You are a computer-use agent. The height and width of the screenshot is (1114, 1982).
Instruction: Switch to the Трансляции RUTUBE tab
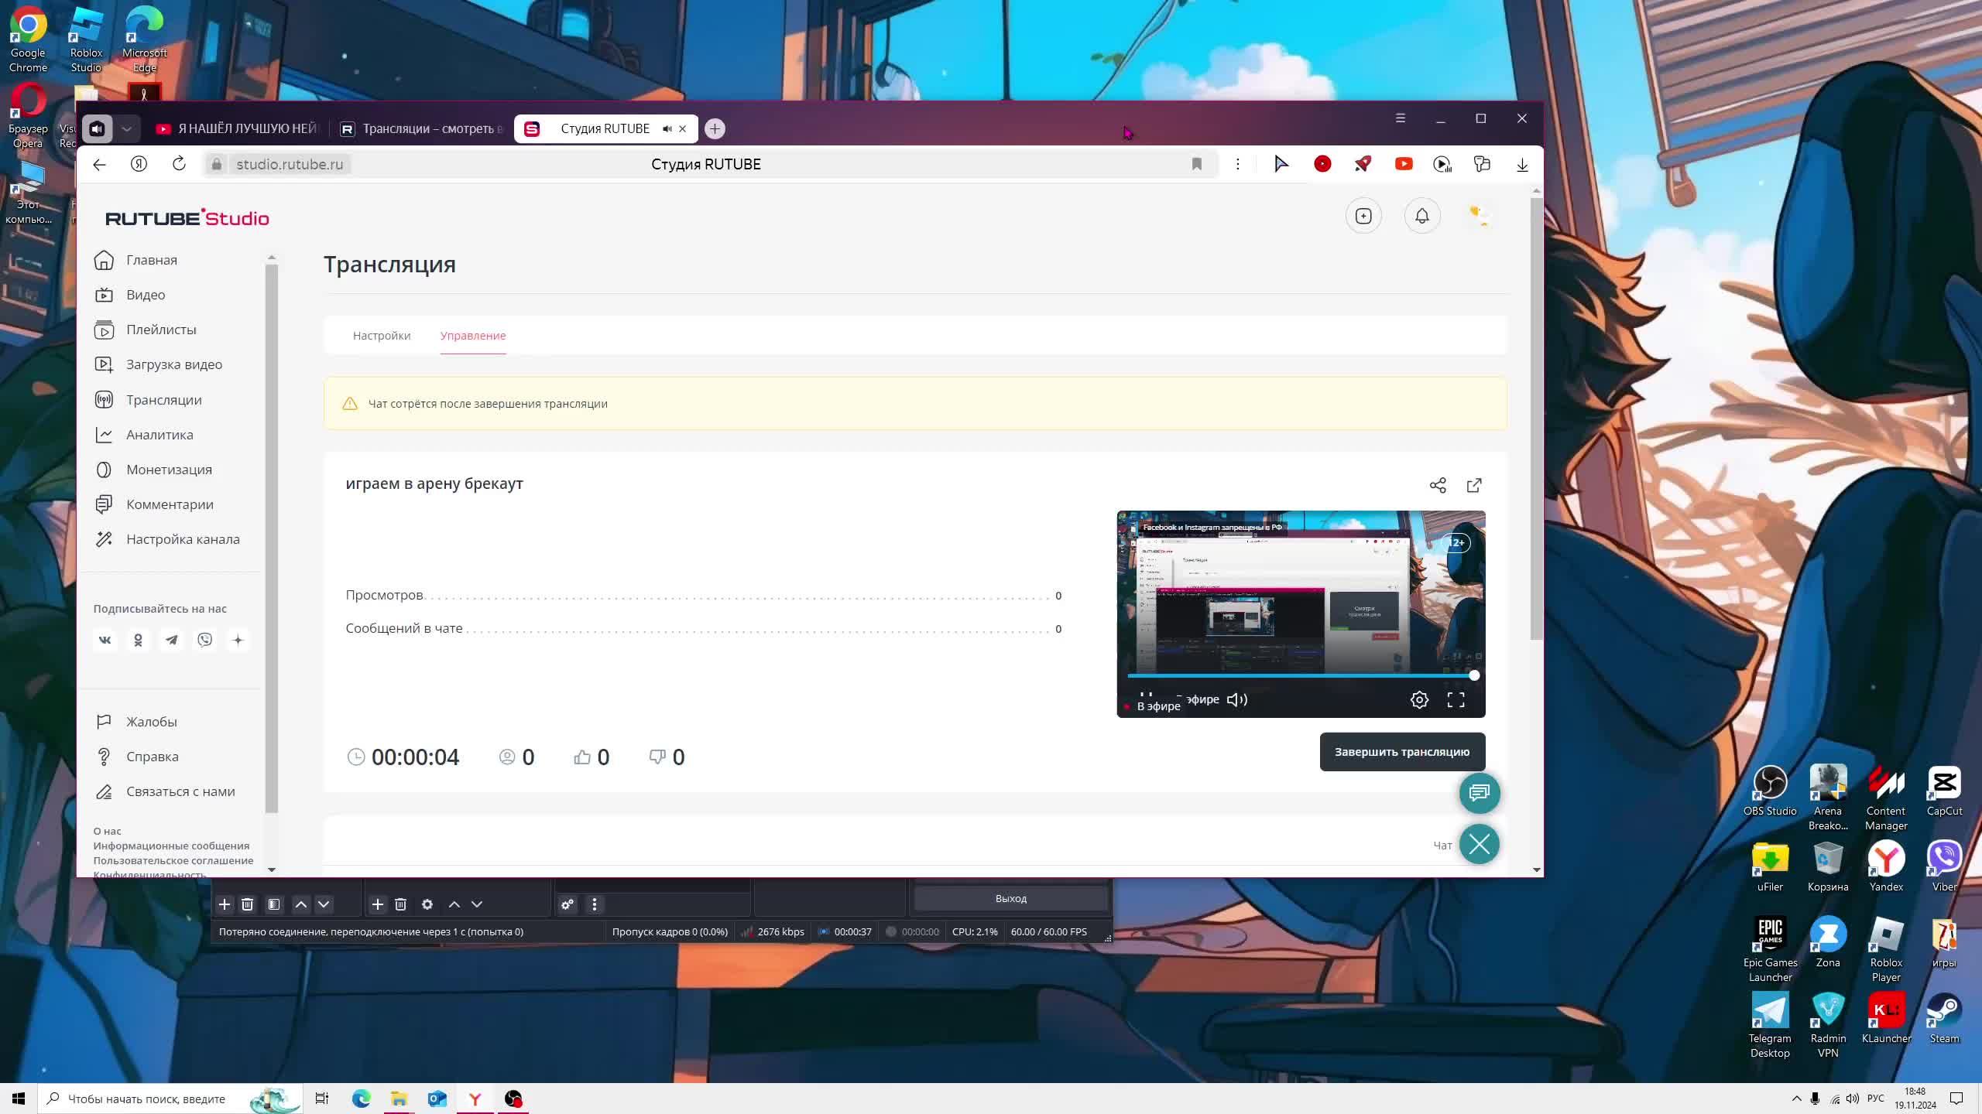pos(423,128)
